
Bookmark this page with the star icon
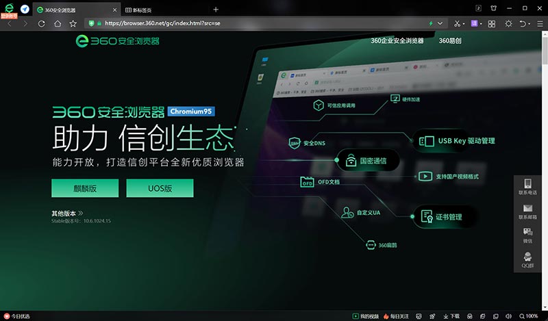coord(73,23)
